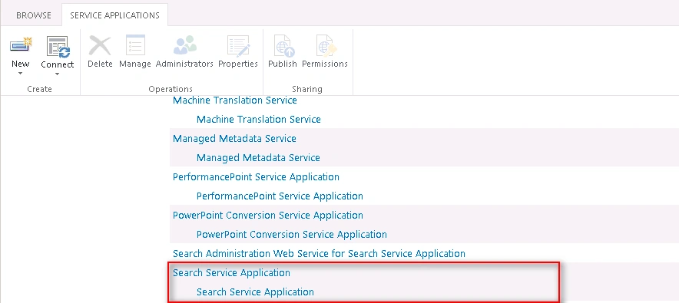679x303 pixels.
Task: Click the Administrators people icon
Action: (x=185, y=45)
